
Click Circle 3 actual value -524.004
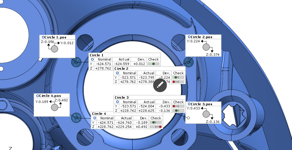[x=147, y=106]
